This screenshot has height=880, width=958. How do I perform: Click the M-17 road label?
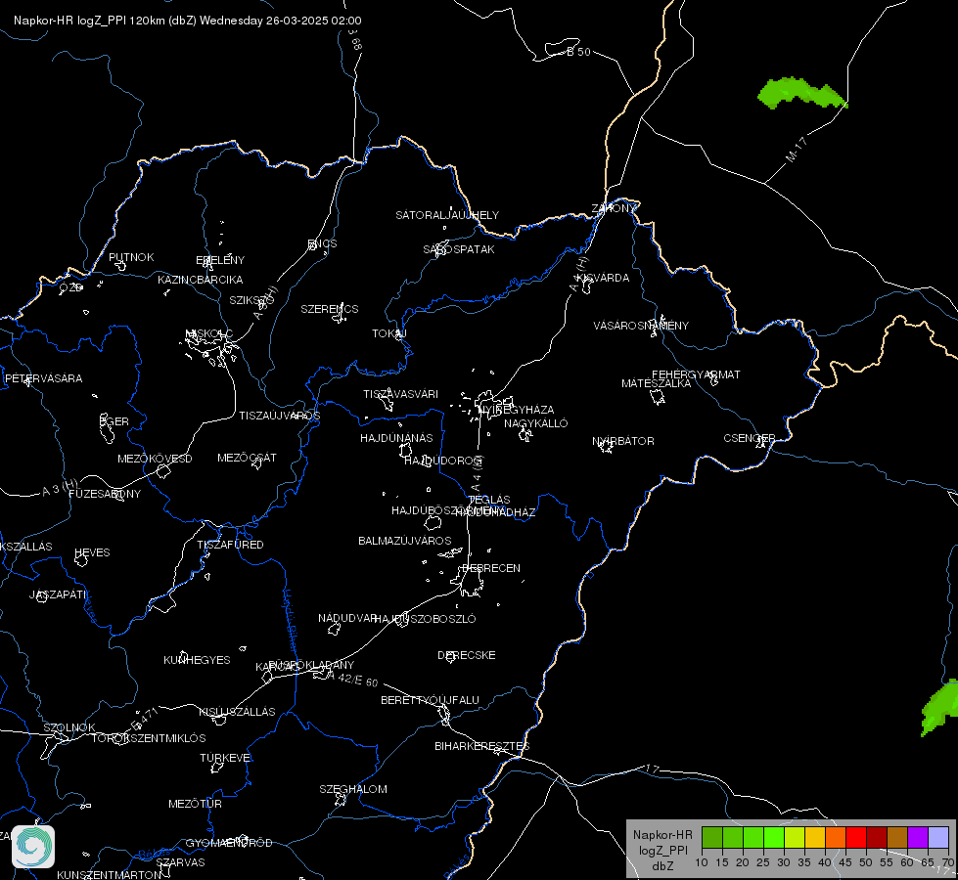click(797, 150)
